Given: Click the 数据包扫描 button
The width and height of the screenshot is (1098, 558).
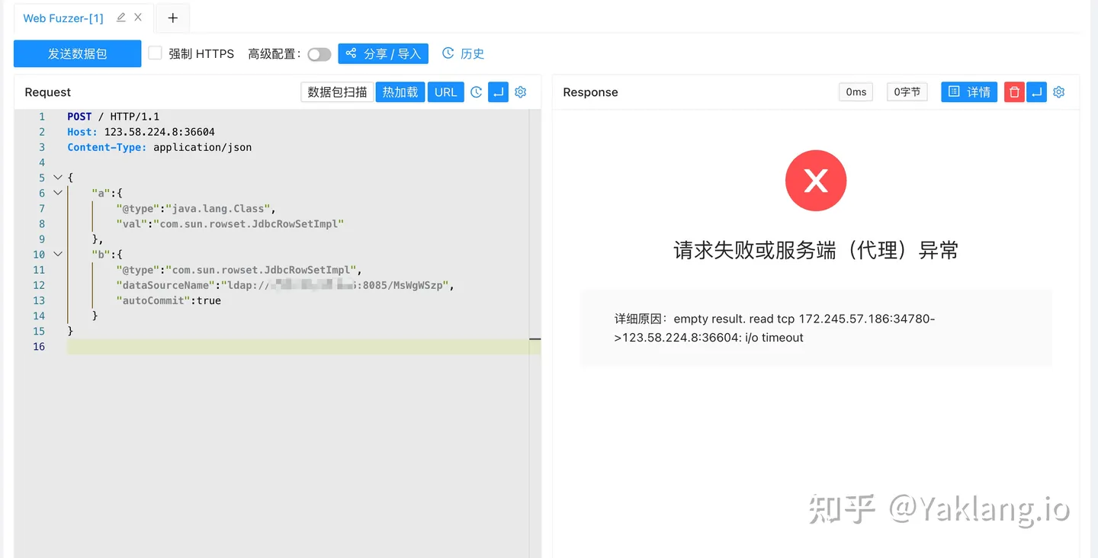Looking at the screenshot, I should (x=337, y=92).
